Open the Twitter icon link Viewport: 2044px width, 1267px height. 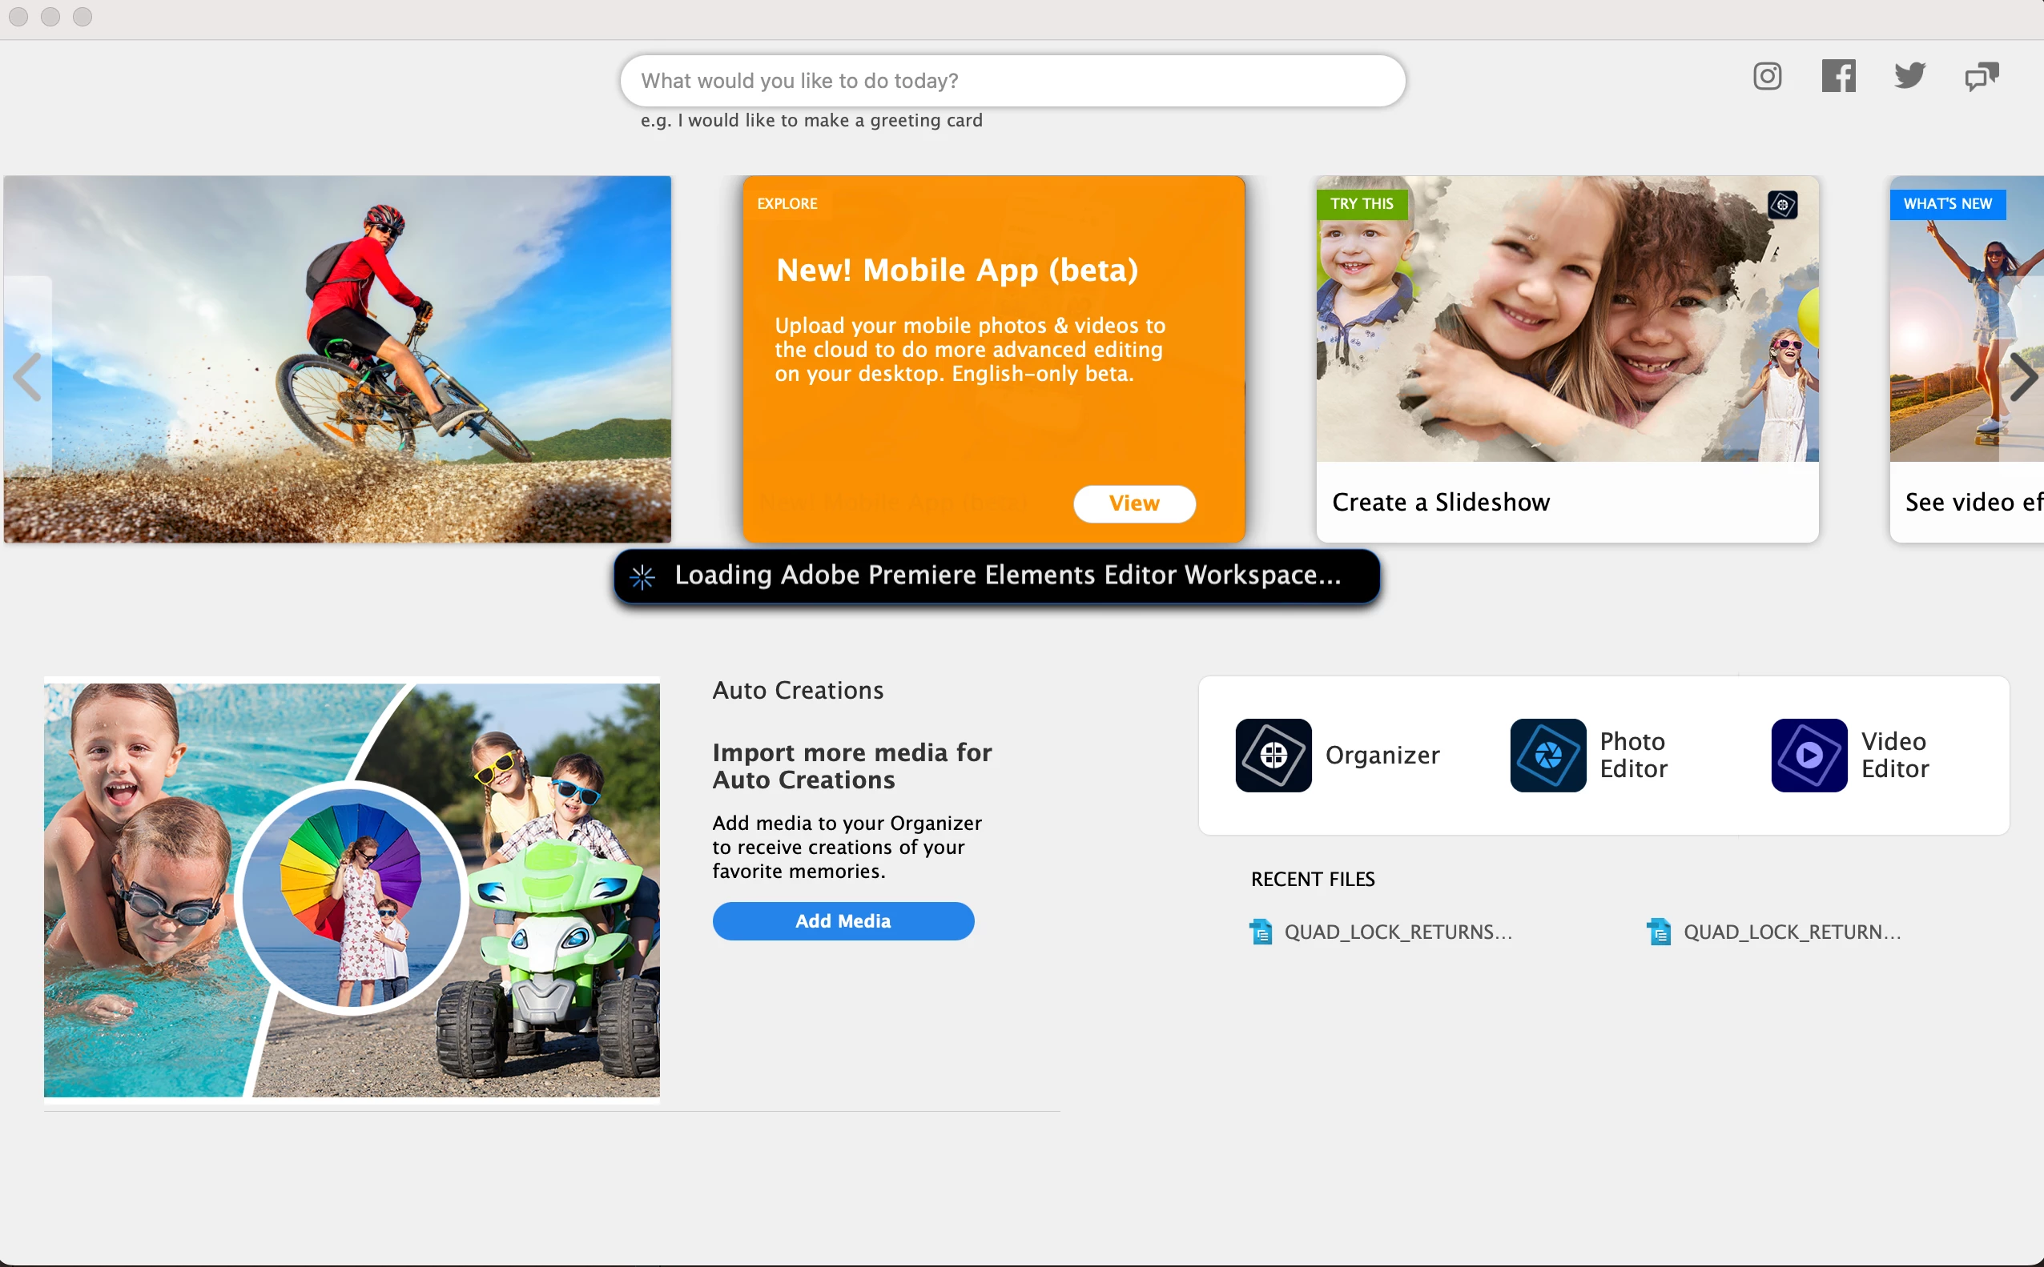(x=1909, y=76)
